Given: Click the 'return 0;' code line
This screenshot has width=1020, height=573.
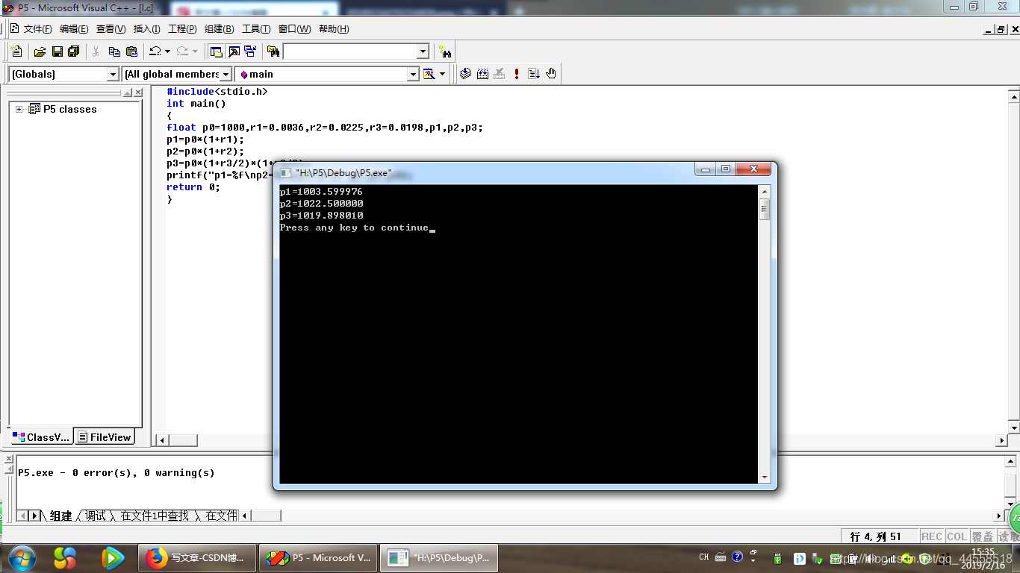Looking at the screenshot, I should [x=193, y=187].
